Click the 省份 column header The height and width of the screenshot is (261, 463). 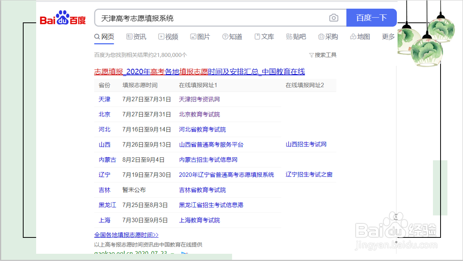tap(104, 85)
